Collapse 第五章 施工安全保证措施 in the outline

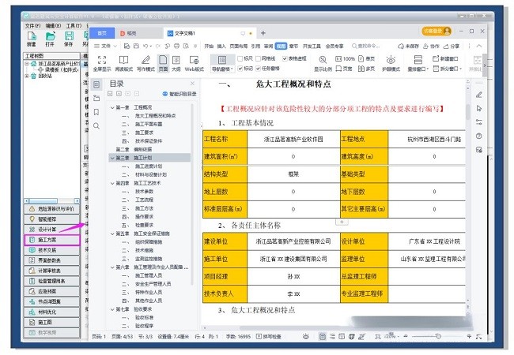tap(112, 234)
